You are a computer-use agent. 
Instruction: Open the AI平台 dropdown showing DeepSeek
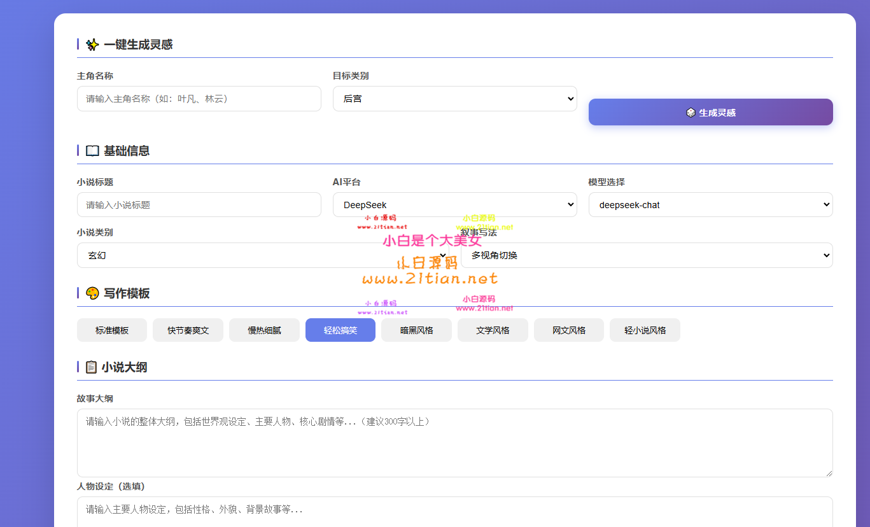(455, 205)
